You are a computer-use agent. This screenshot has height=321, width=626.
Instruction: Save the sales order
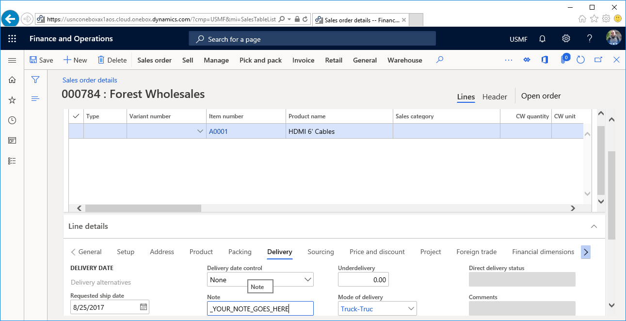click(41, 60)
